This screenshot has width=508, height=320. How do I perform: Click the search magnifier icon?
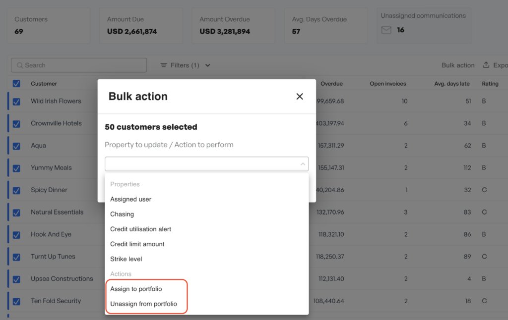pyautogui.click(x=20, y=65)
